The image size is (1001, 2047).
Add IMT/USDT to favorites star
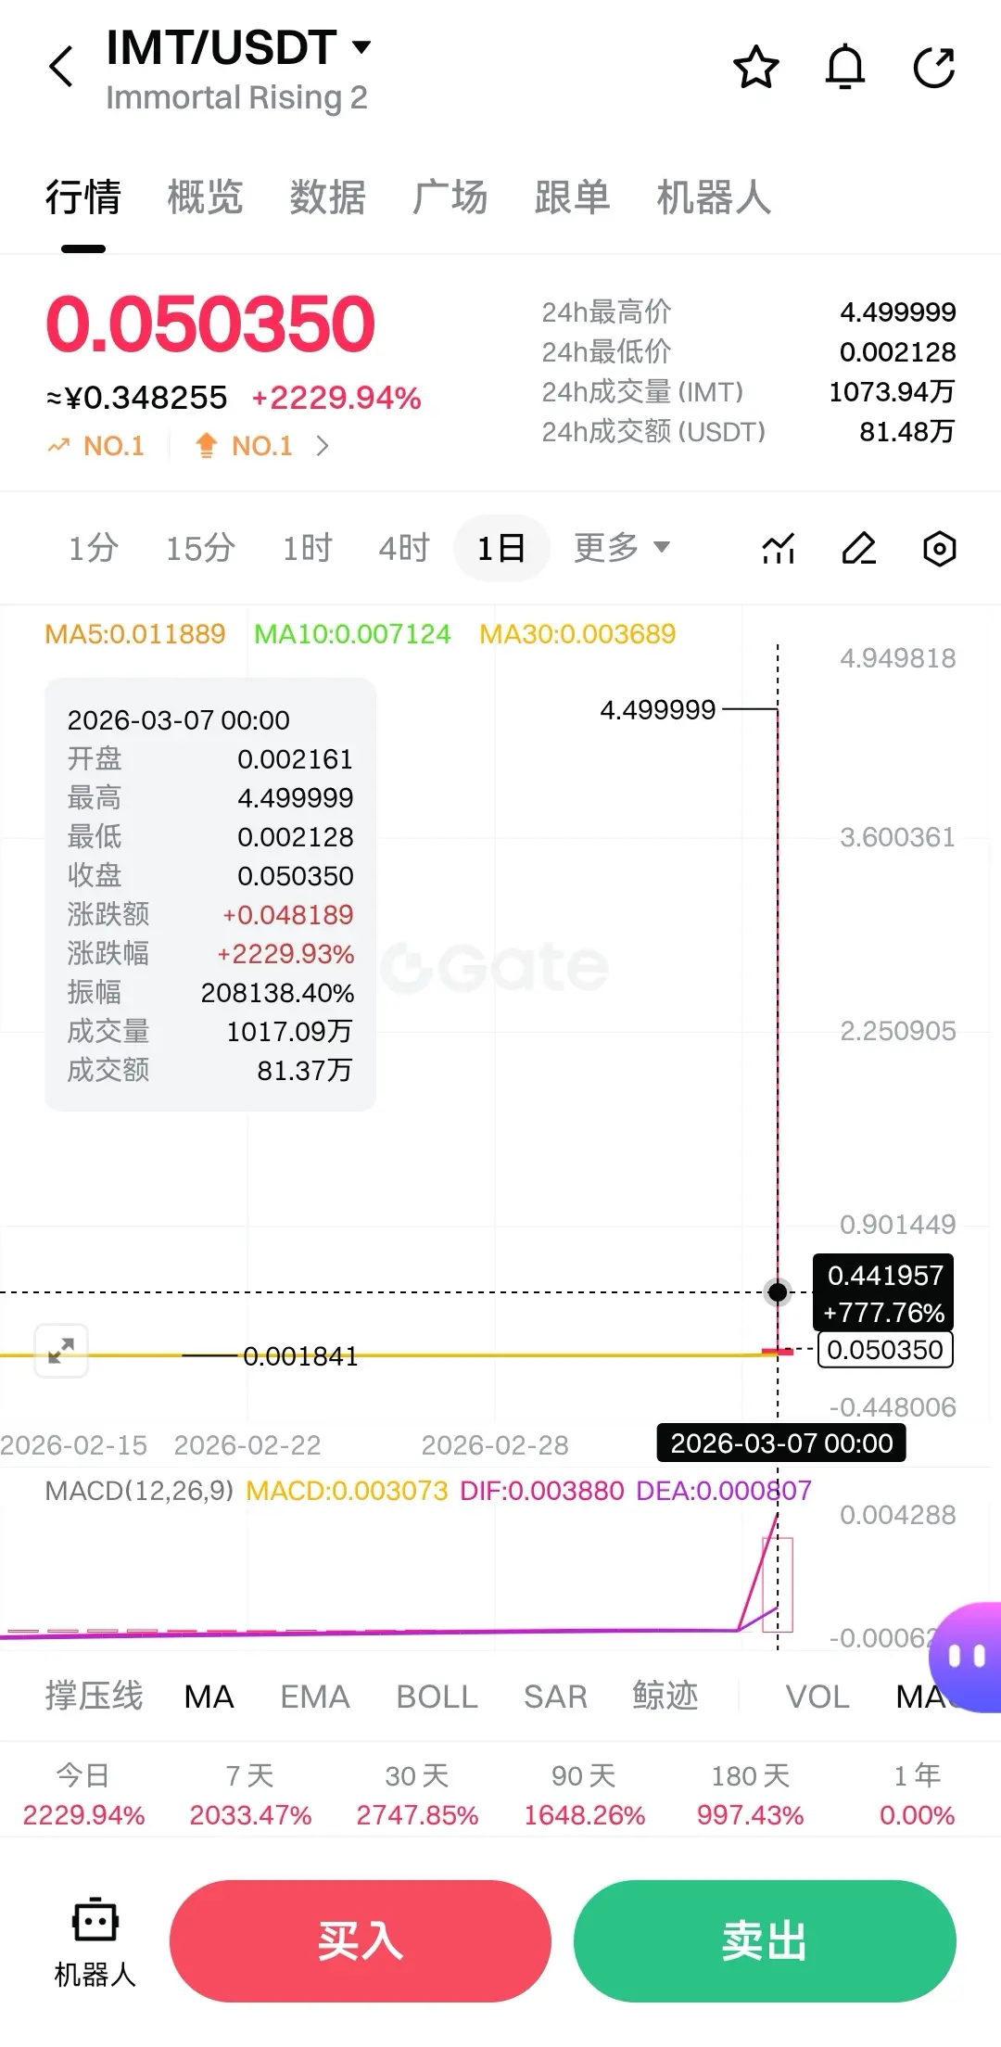(x=755, y=67)
